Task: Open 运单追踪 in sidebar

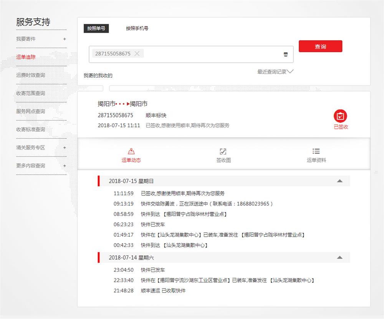Action: [x=26, y=57]
